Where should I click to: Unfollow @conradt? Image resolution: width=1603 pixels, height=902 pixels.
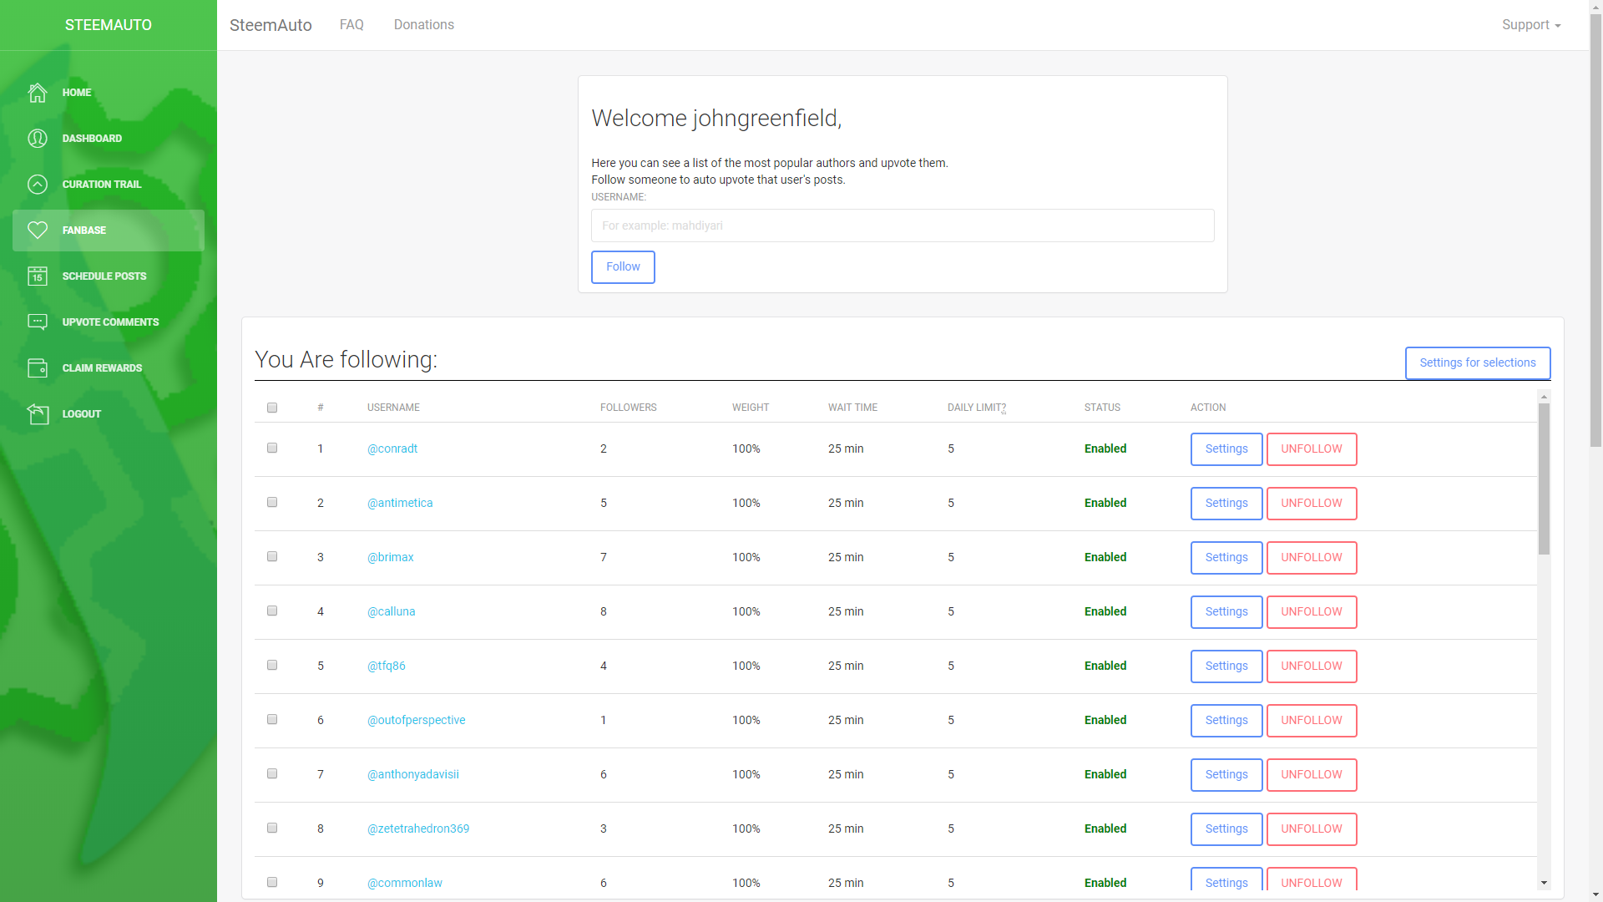[x=1312, y=449]
